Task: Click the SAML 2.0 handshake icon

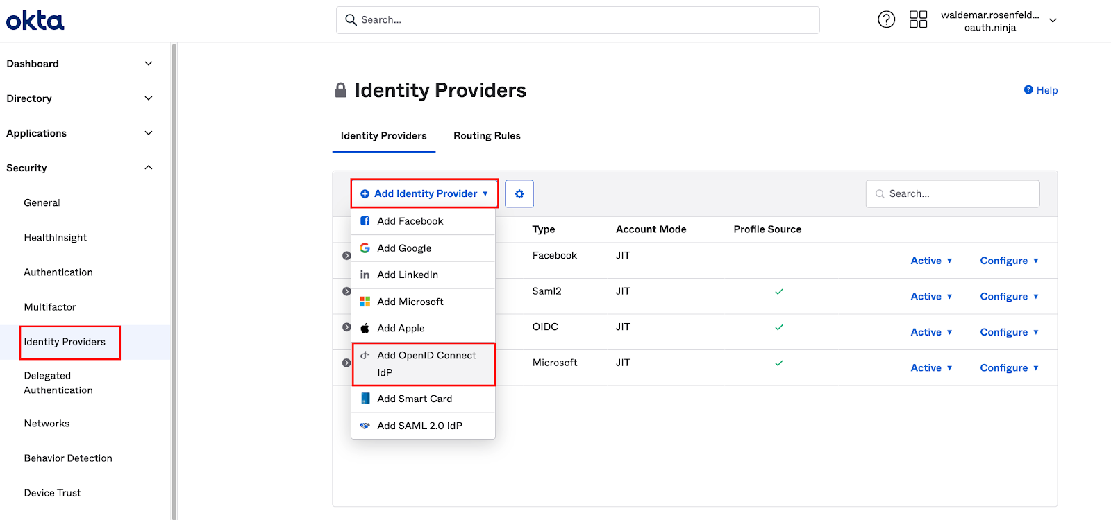Action: [365, 426]
